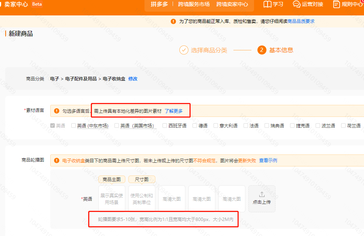Click the upload icon inside 点击上传 box
The image size is (364, 236).
click(x=262, y=194)
